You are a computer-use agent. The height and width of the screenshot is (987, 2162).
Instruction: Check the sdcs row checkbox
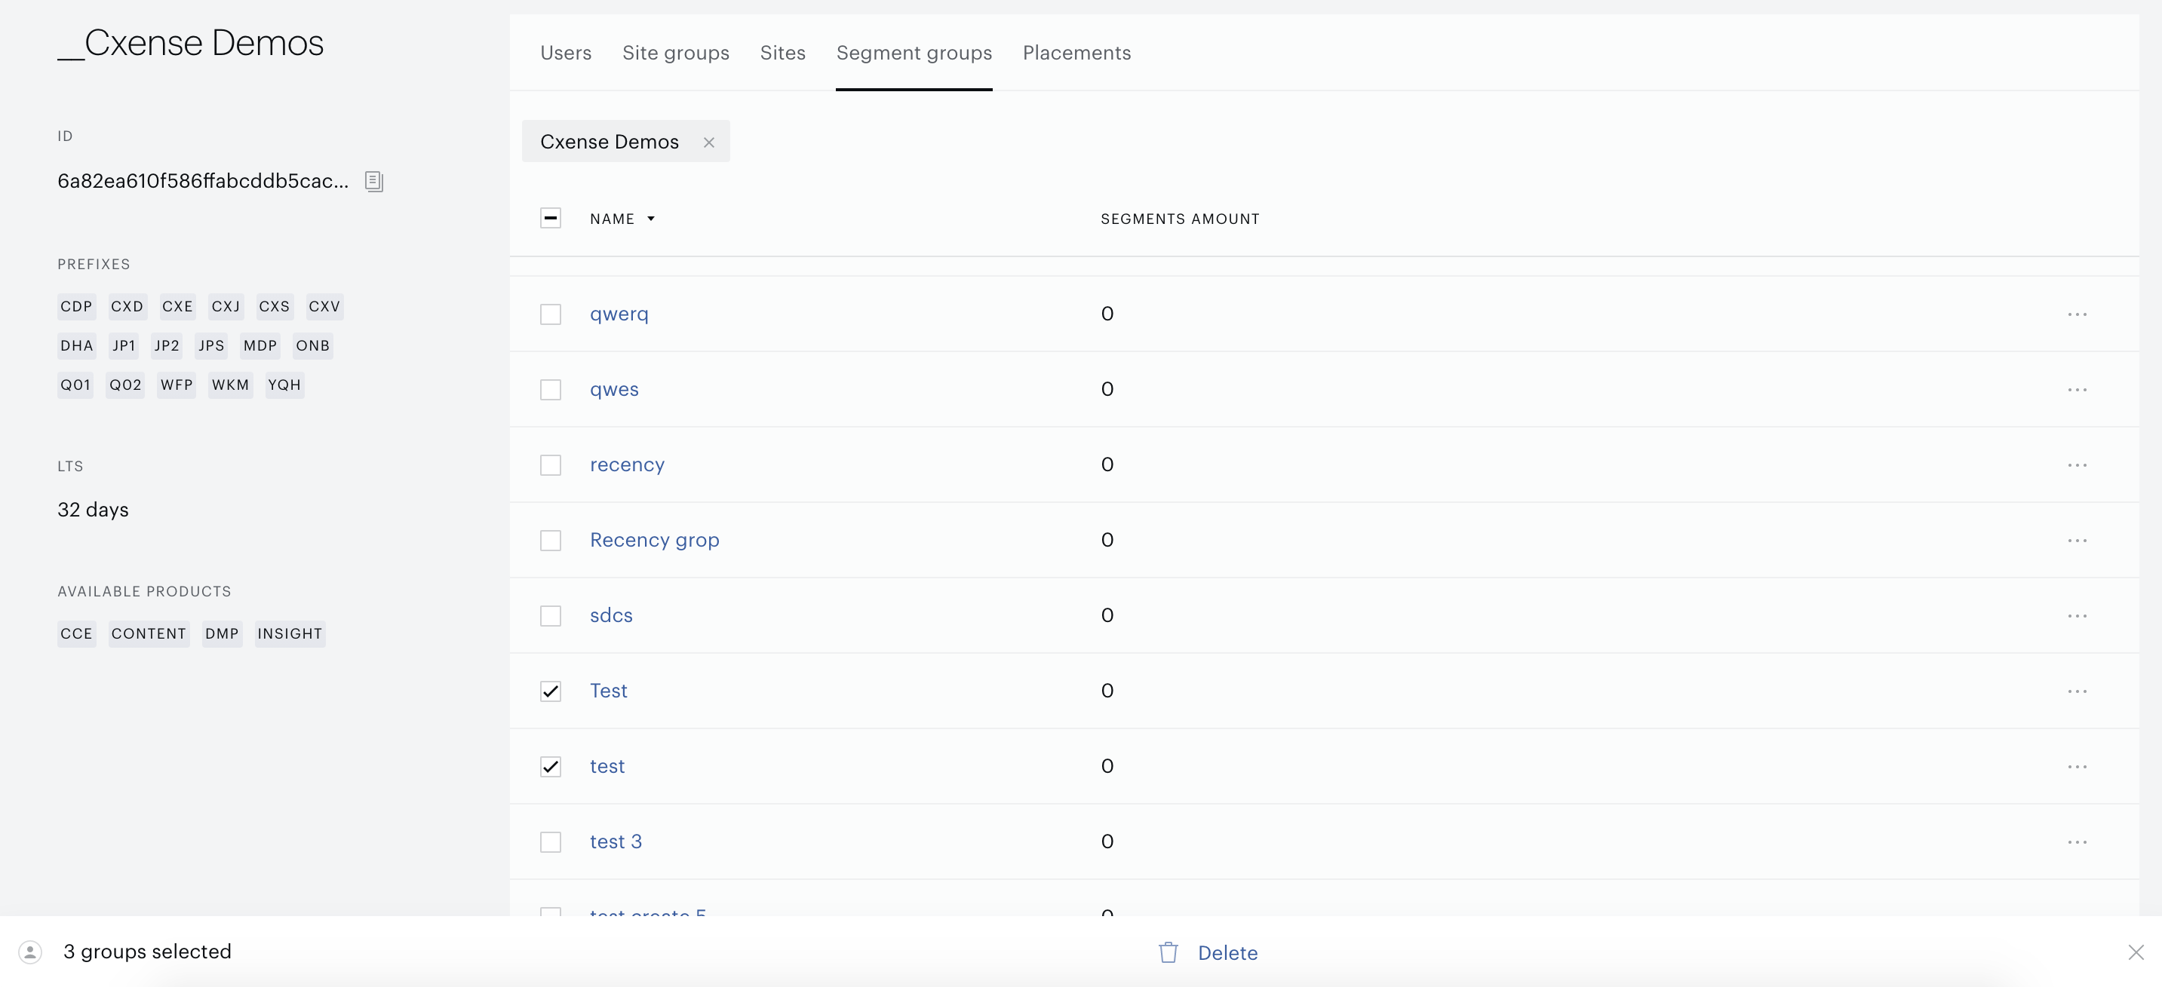551,616
